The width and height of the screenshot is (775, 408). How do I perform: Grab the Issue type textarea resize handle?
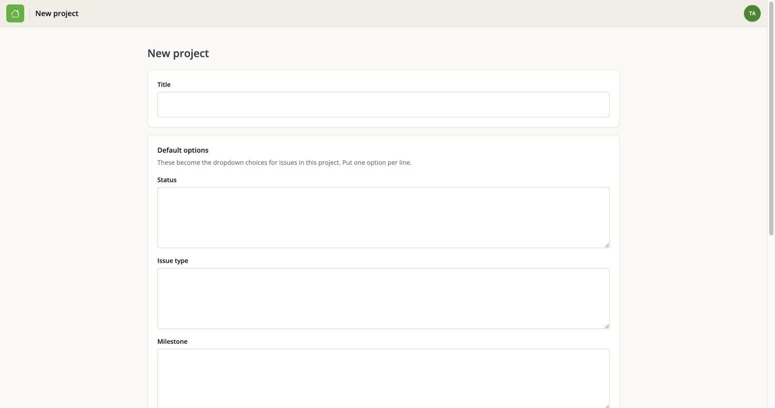pos(607,326)
